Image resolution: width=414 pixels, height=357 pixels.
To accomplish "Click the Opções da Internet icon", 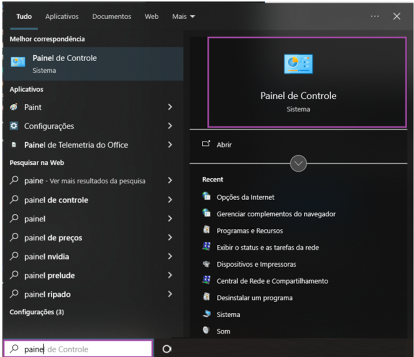I will pos(206,196).
